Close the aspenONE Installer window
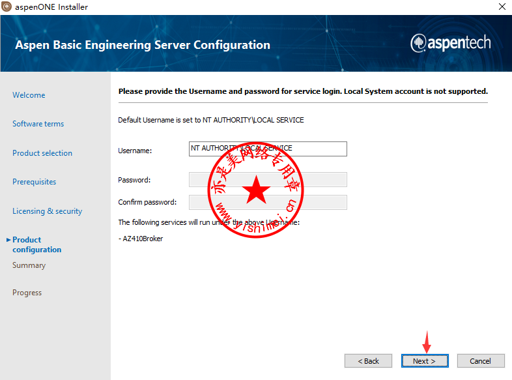The image size is (512, 380). pyautogui.click(x=502, y=7)
